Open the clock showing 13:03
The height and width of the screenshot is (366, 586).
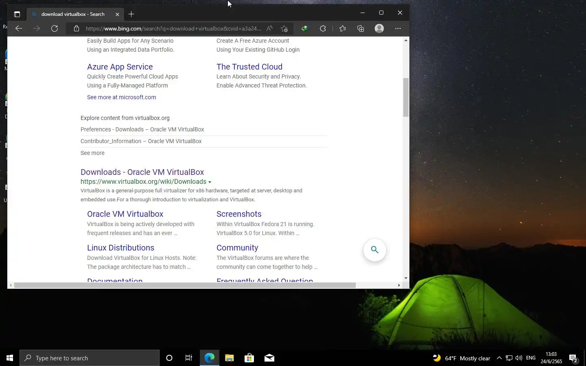(x=551, y=358)
